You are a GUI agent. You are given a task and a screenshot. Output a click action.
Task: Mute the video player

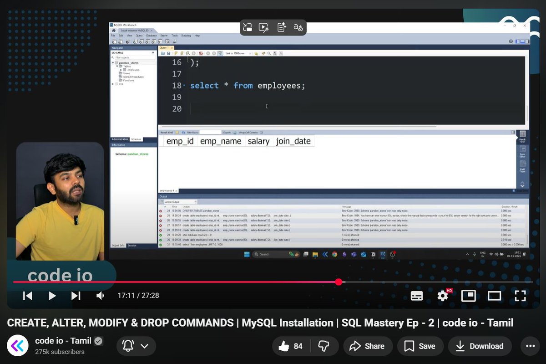coord(100,296)
